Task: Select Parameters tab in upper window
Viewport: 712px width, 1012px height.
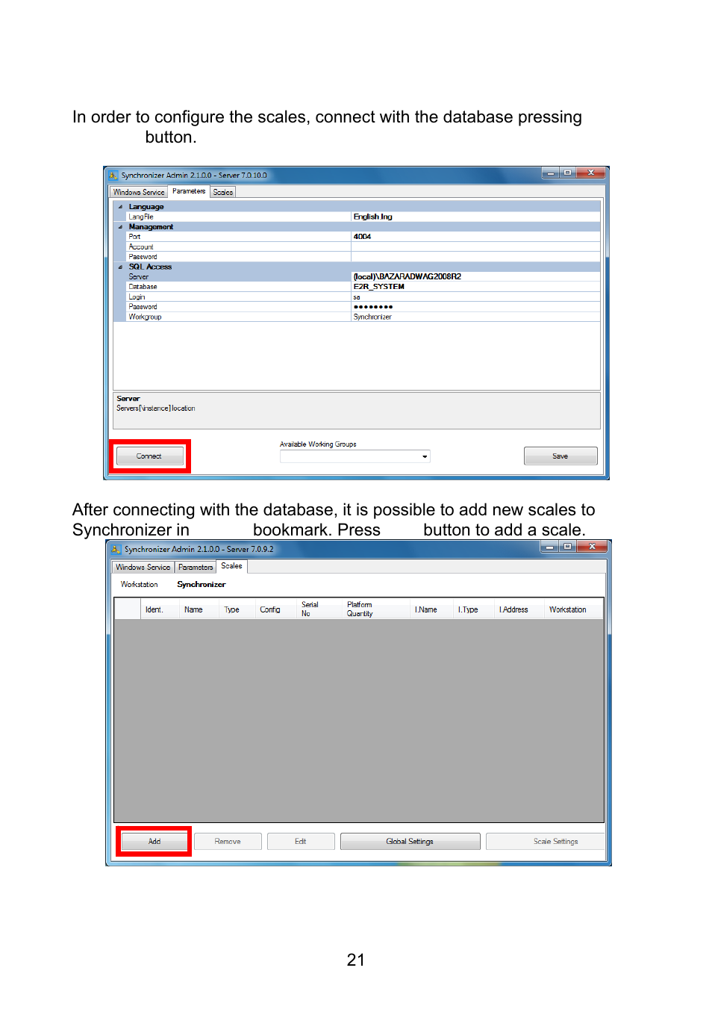Action: [189, 191]
